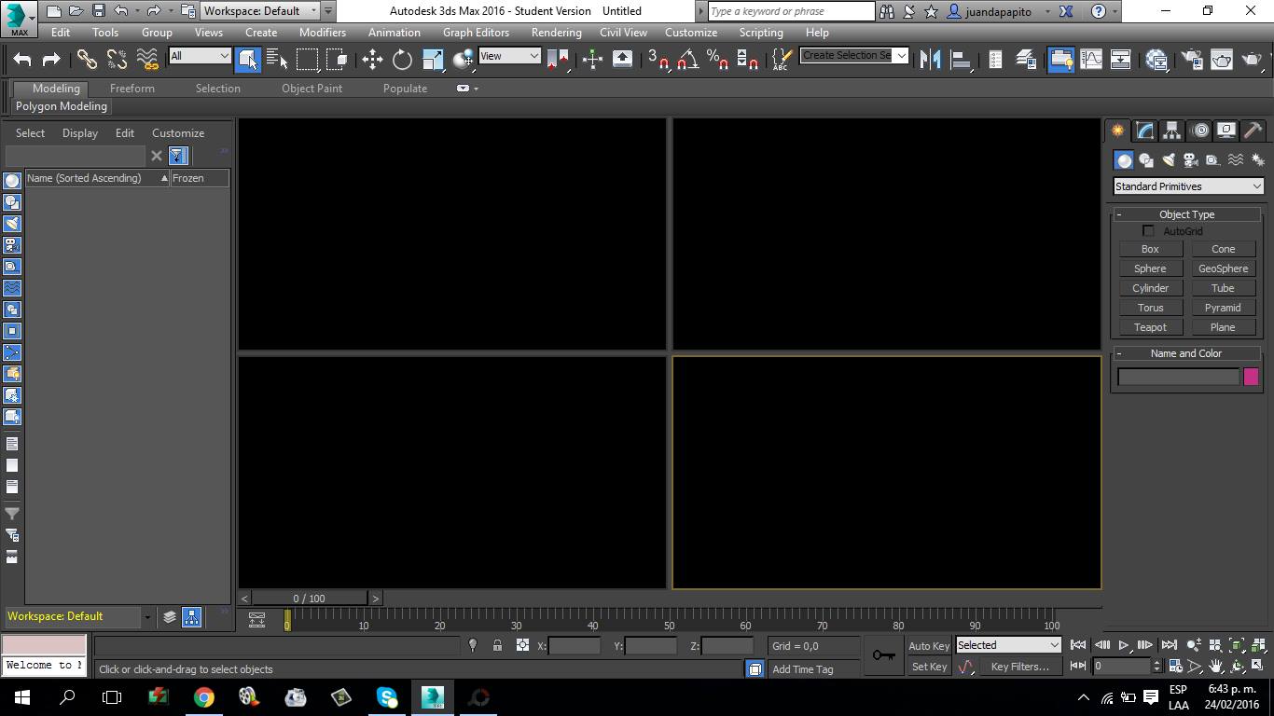Collapse the Object Type rollout
1274x716 pixels.
[x=1186, y=214]
